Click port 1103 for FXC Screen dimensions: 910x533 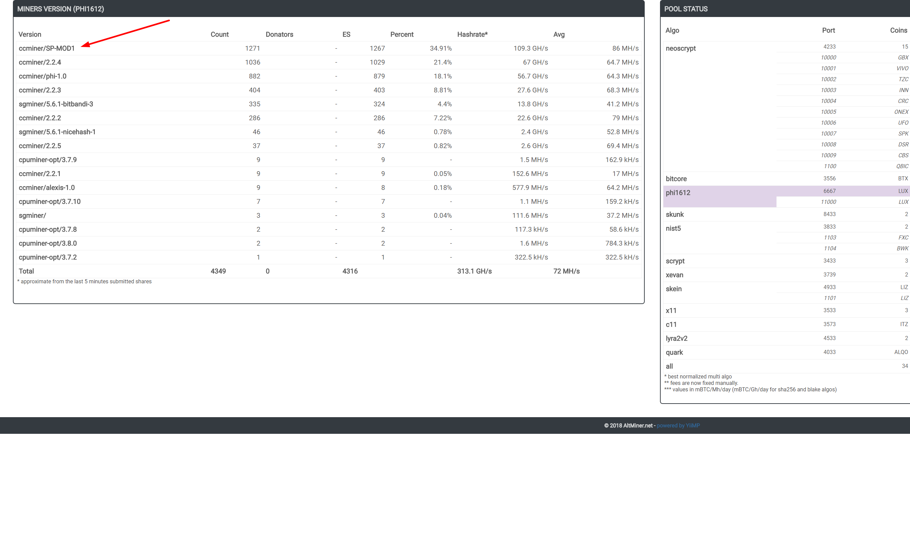click(x=830, y=237)
